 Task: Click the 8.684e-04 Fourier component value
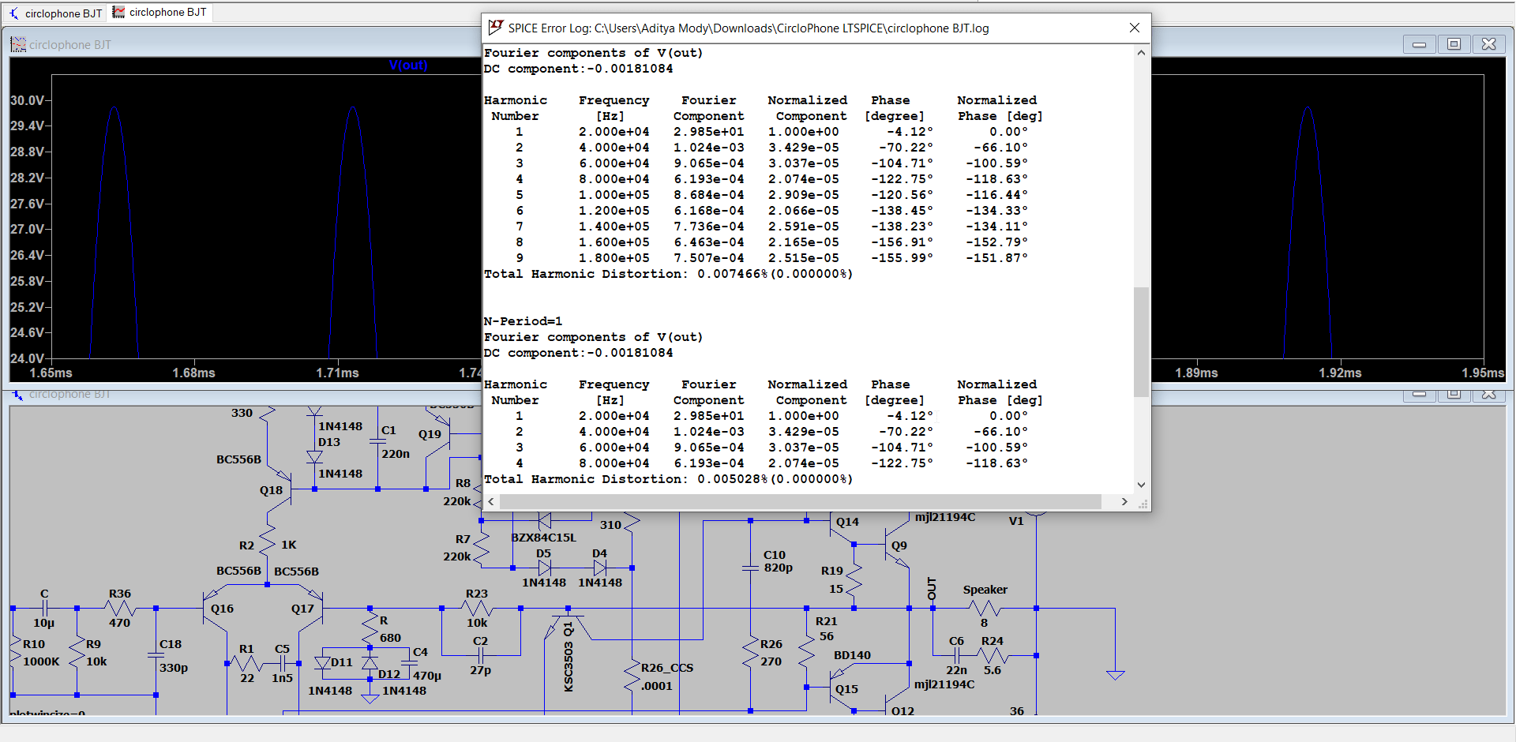pyautogui.click(x=708, y=195)
